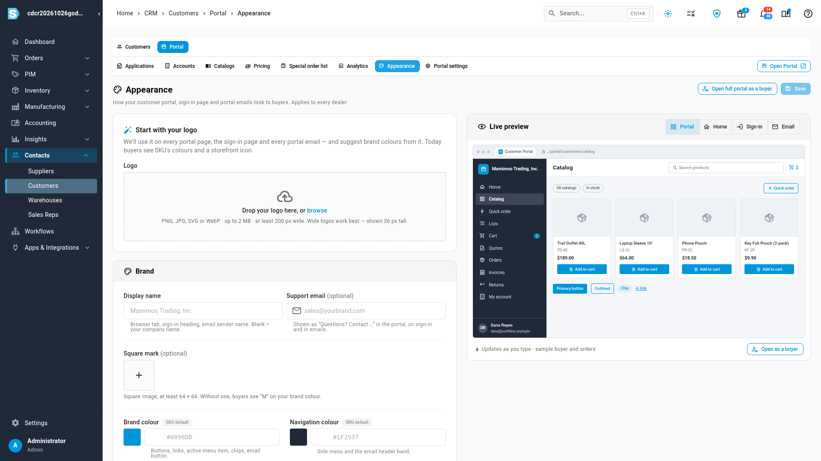821x461 pixels.
Task: Switch to the Customers top tab
Action: pyautogui.click(x=134, y=47)
